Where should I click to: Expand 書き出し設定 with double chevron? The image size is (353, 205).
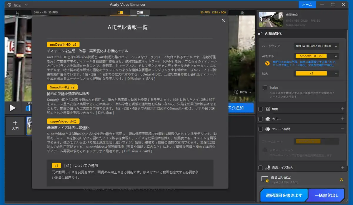341,180
